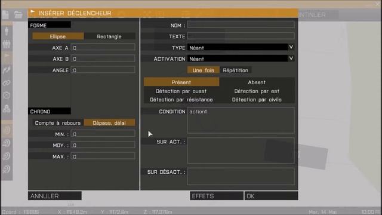382x215 pixels.
Task: Click the highlighted spiral icon in sidebar
Action: click(7, 130)
